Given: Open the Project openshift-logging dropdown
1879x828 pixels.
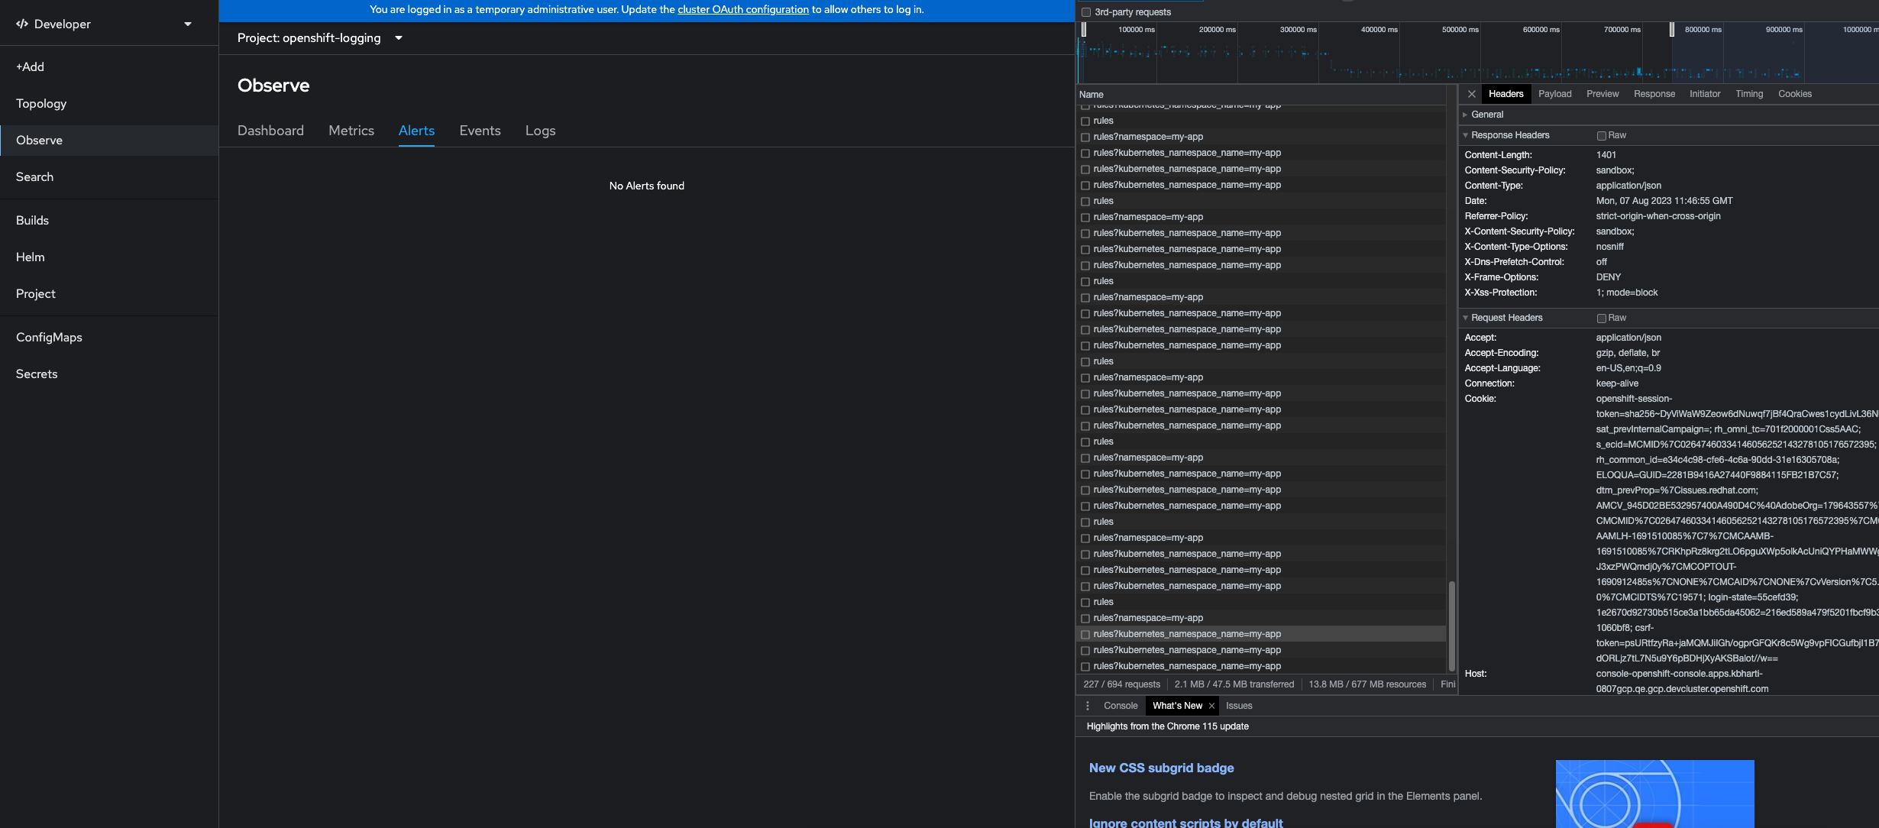Looking at the screenshot, I should tap(319, 38).
